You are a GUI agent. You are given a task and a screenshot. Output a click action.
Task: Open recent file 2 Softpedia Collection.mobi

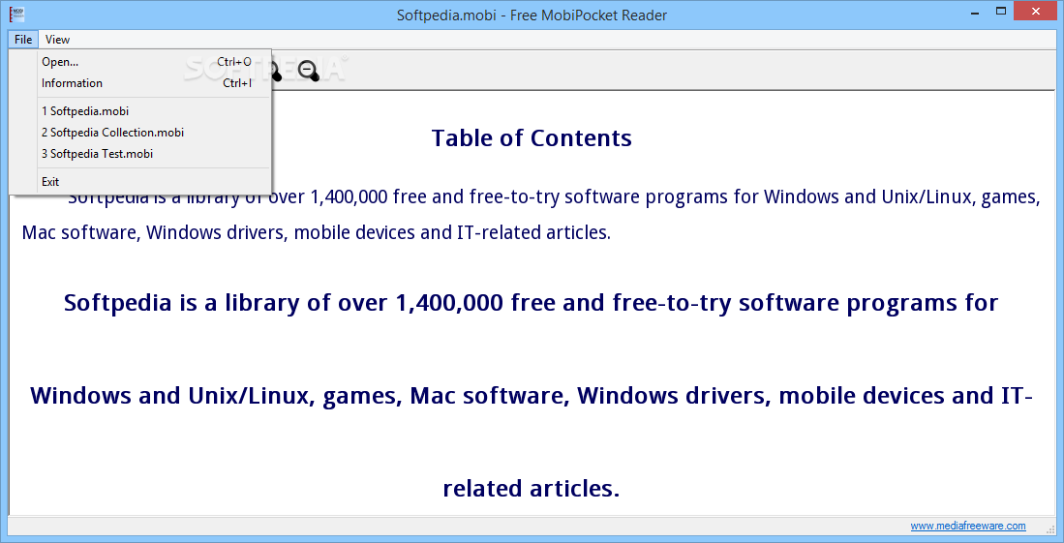point(140,133)
